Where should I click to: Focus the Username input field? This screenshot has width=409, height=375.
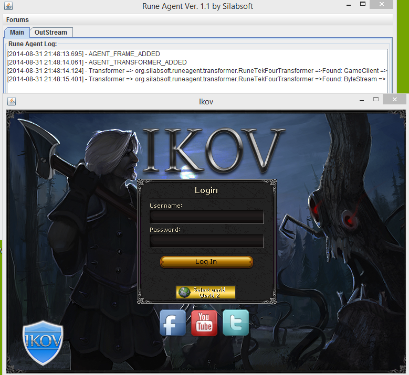pyautogui.click(x=206, y=217)
